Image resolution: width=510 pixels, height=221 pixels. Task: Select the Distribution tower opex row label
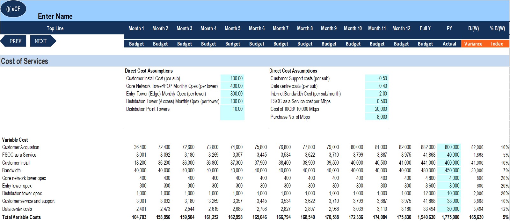click(22, 193)
